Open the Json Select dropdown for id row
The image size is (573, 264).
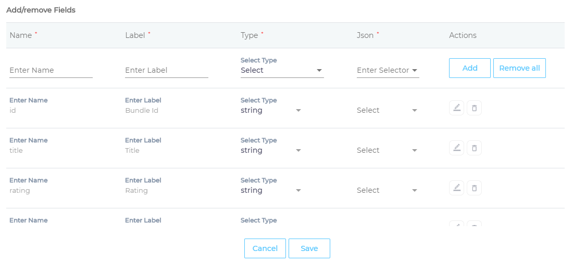[388, 110]
